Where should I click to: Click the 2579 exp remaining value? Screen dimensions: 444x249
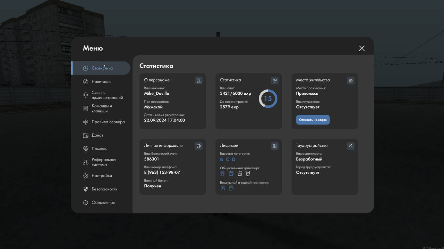(x=229, y=107)
